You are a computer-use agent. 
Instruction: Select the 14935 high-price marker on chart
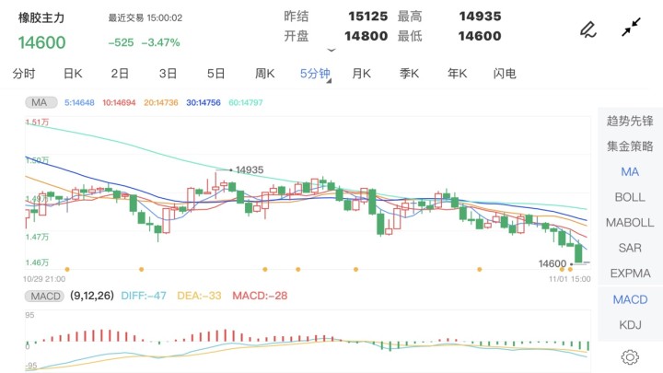(x=249, y=170)
